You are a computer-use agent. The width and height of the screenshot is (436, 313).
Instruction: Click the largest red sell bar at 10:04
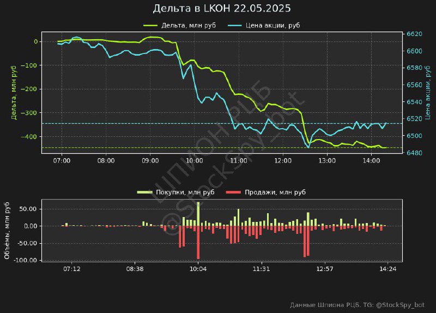coord(198,242)
